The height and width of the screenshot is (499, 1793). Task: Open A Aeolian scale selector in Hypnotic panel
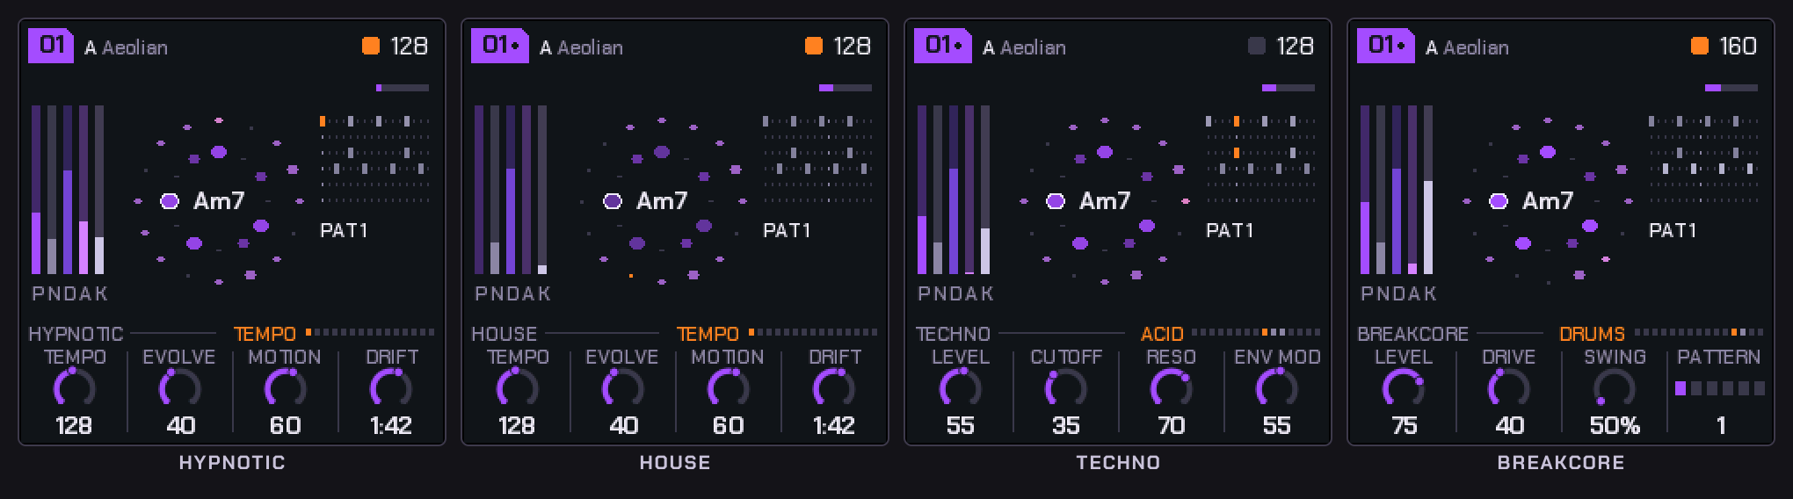click(x=126, y=47)
